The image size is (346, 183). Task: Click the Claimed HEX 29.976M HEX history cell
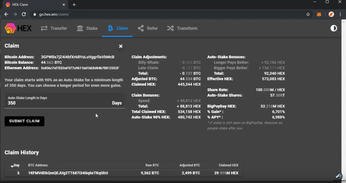click(226, 173)
